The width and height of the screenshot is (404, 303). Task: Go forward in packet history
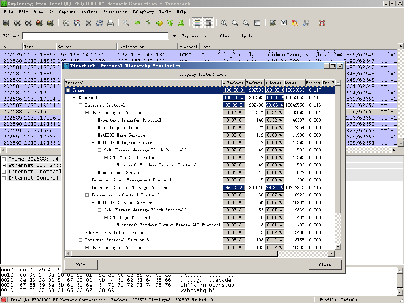148,23
